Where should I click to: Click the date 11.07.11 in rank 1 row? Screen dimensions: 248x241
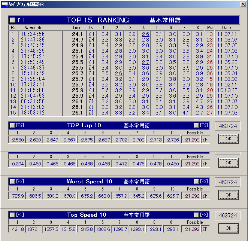pos(227,34)
